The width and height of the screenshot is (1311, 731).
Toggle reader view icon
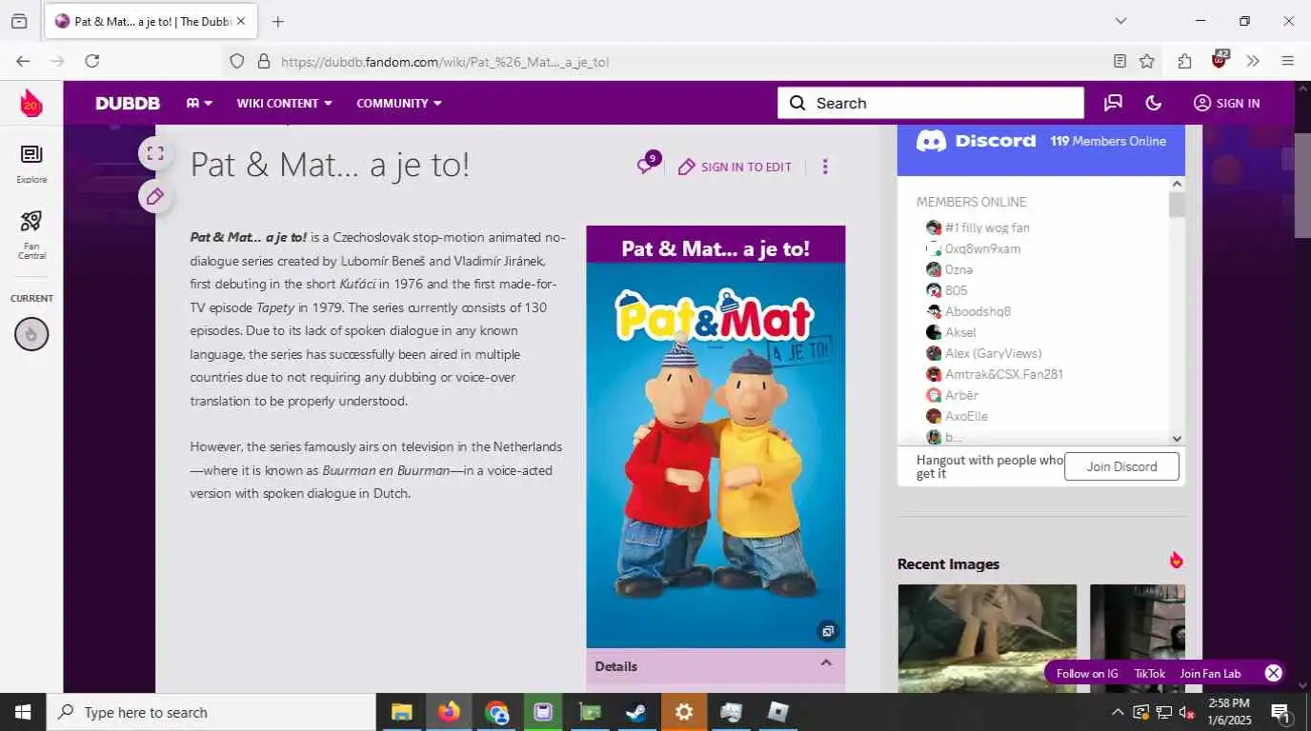(1120, 61)
